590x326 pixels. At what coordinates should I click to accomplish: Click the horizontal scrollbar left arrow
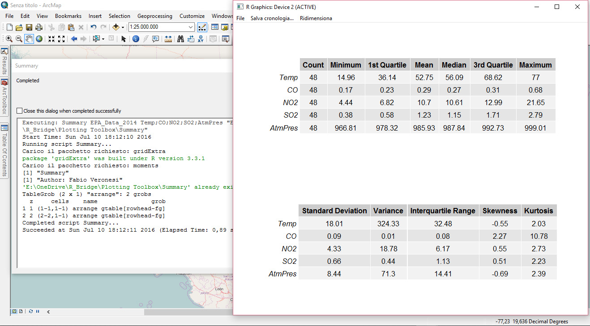(48, 312)
